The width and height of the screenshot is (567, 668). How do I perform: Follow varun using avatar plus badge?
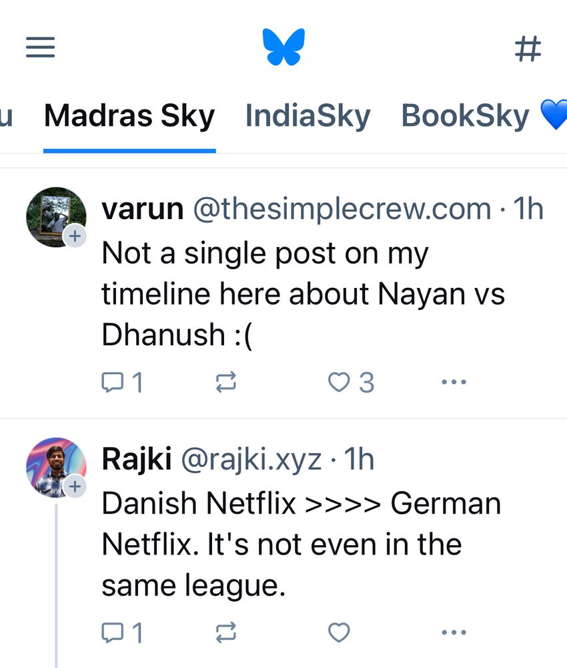pos(75,236)
